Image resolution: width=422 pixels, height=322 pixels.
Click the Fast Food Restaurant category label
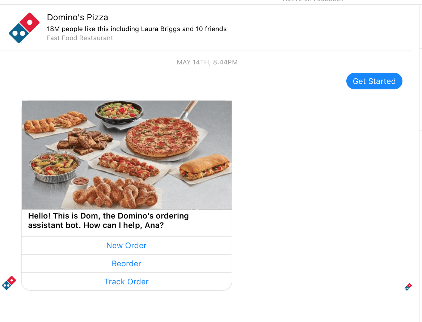[80, 38]
